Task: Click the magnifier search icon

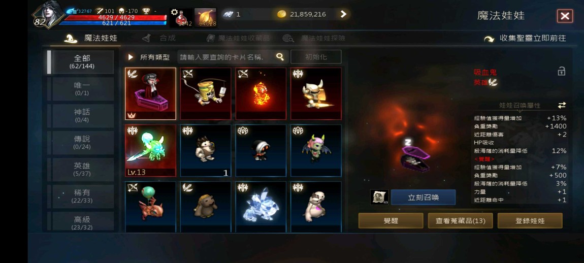Action: 280,57
